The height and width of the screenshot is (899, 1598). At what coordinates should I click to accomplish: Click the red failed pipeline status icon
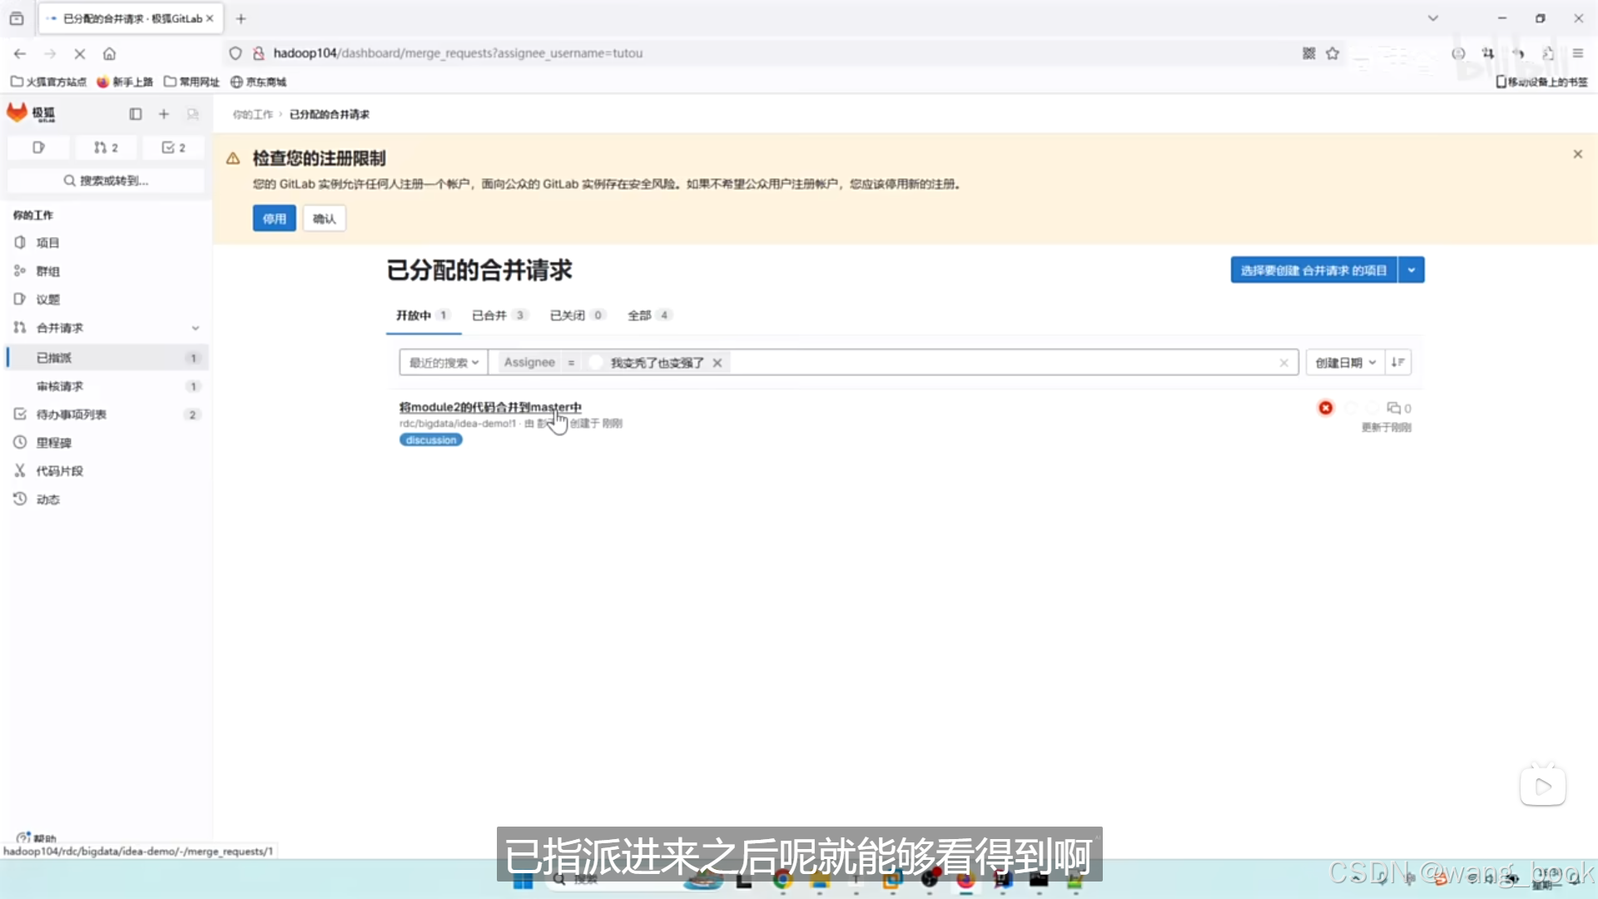[1326, 408]
